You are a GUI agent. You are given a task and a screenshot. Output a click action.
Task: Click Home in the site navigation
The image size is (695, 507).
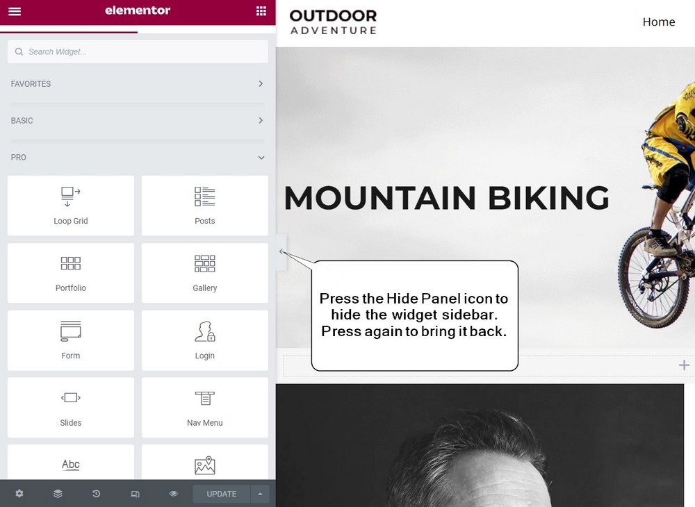pos(658,22)
